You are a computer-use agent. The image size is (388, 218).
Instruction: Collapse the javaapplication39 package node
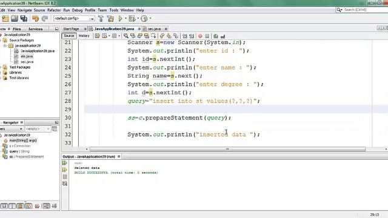tap(5, 46)
